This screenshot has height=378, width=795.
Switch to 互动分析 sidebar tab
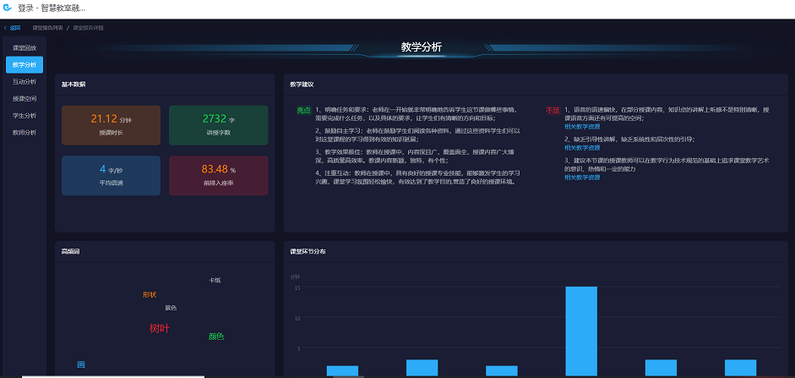click(25, 82)
